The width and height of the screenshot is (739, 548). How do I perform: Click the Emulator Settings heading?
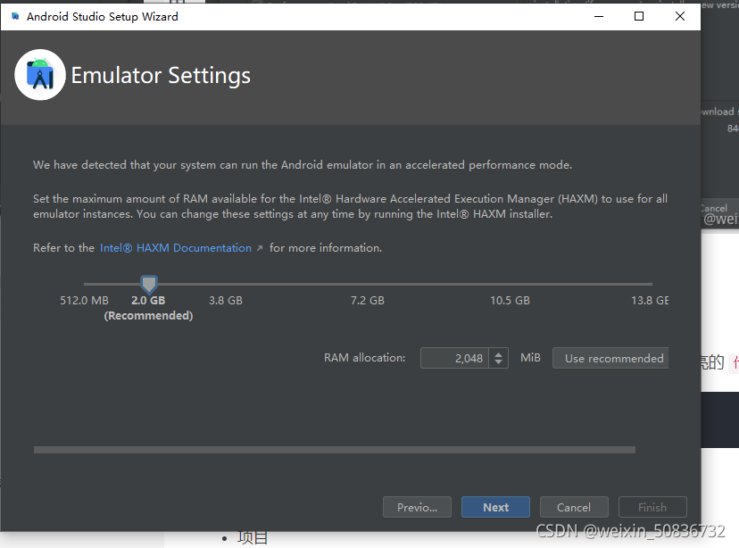click(161, 75)
